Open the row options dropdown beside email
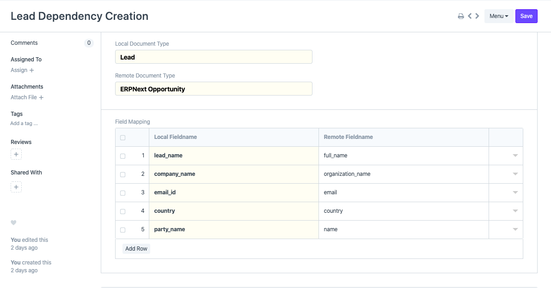 click(515, 192)
